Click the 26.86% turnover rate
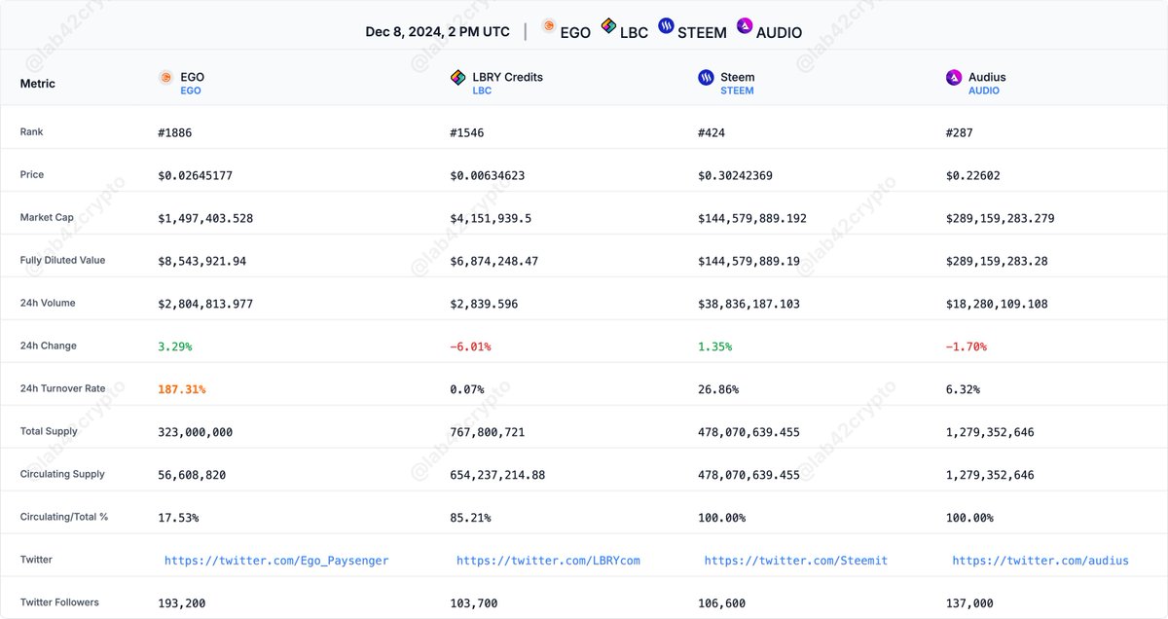The image size is (1168, 619). coord(718,389)
